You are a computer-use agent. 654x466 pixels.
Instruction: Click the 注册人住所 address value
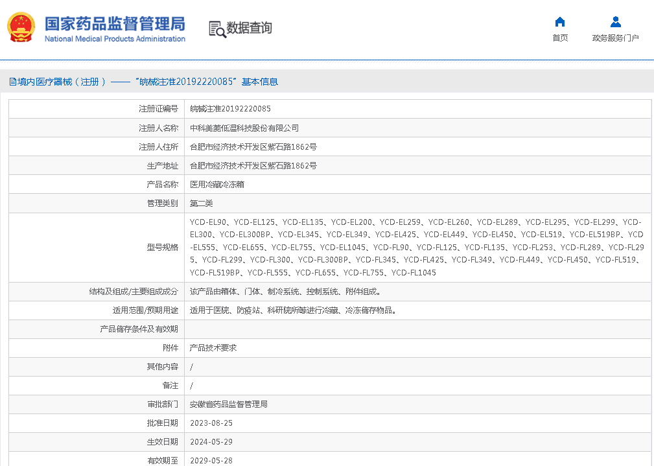(253, 147)
